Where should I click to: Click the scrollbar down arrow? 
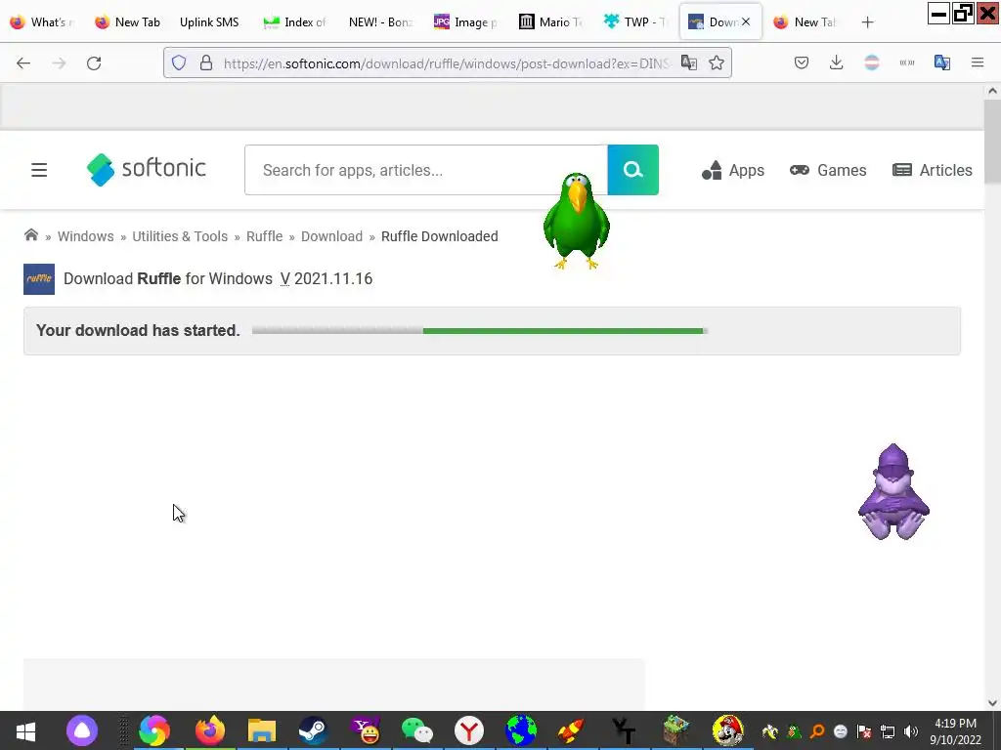coord(992,703)
